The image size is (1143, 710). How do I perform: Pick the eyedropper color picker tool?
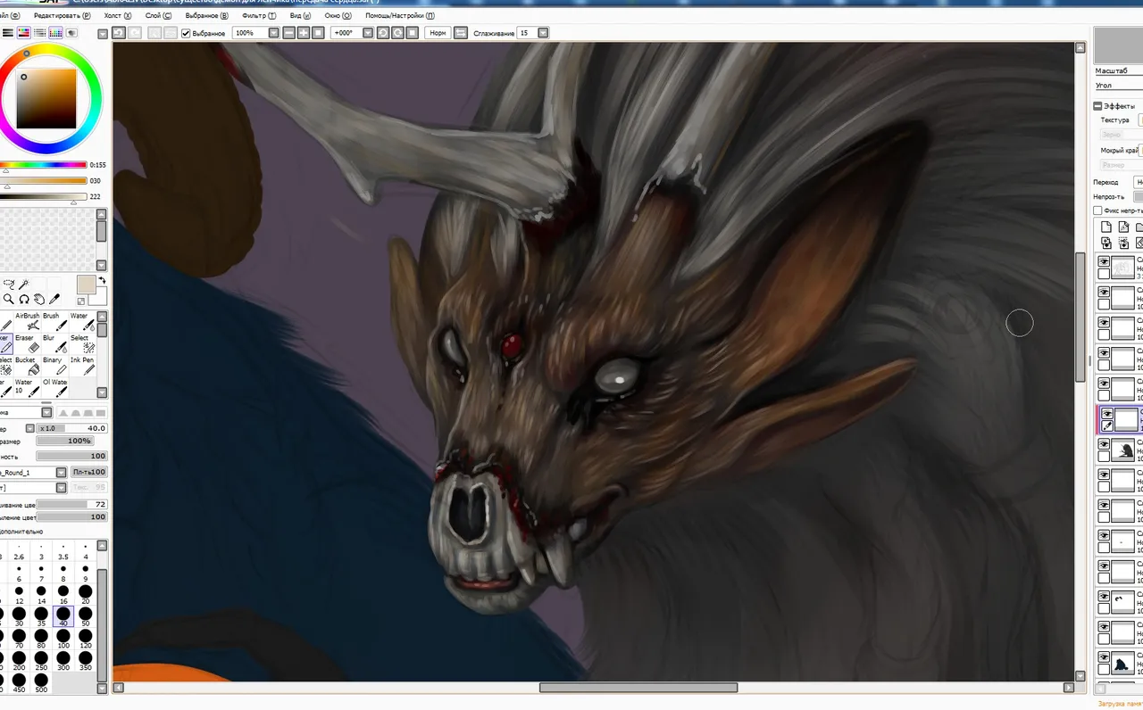54,299
